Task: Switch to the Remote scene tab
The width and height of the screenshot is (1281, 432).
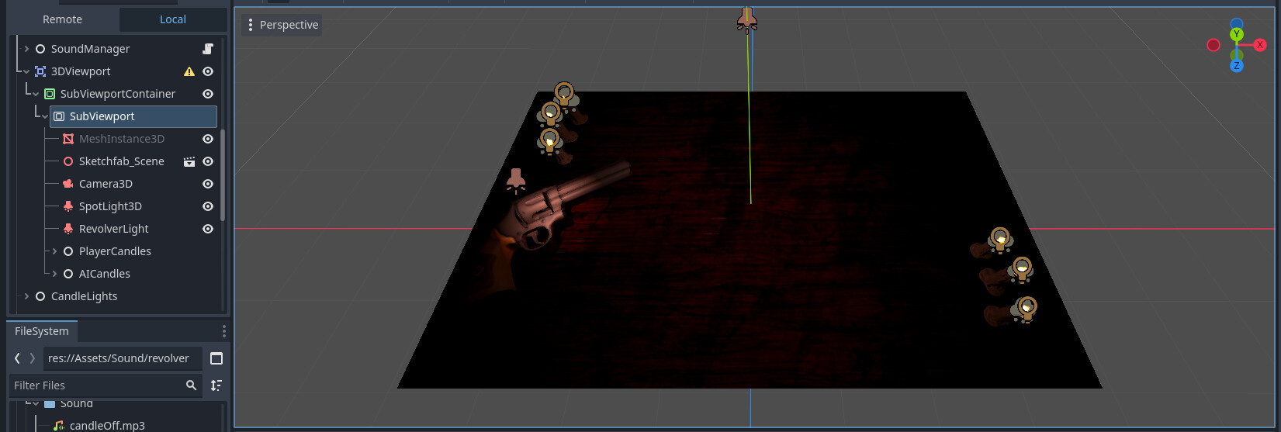Action: (x=62, y=19)
